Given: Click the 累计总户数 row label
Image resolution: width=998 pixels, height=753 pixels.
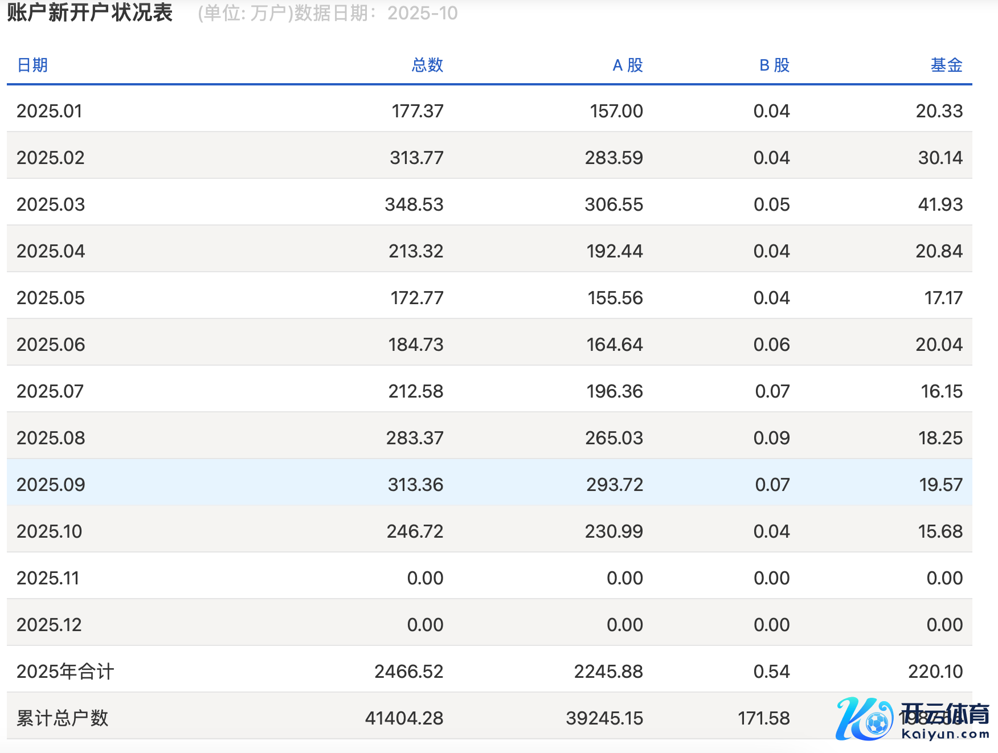Looking at the screenshot, I should 62,718.
